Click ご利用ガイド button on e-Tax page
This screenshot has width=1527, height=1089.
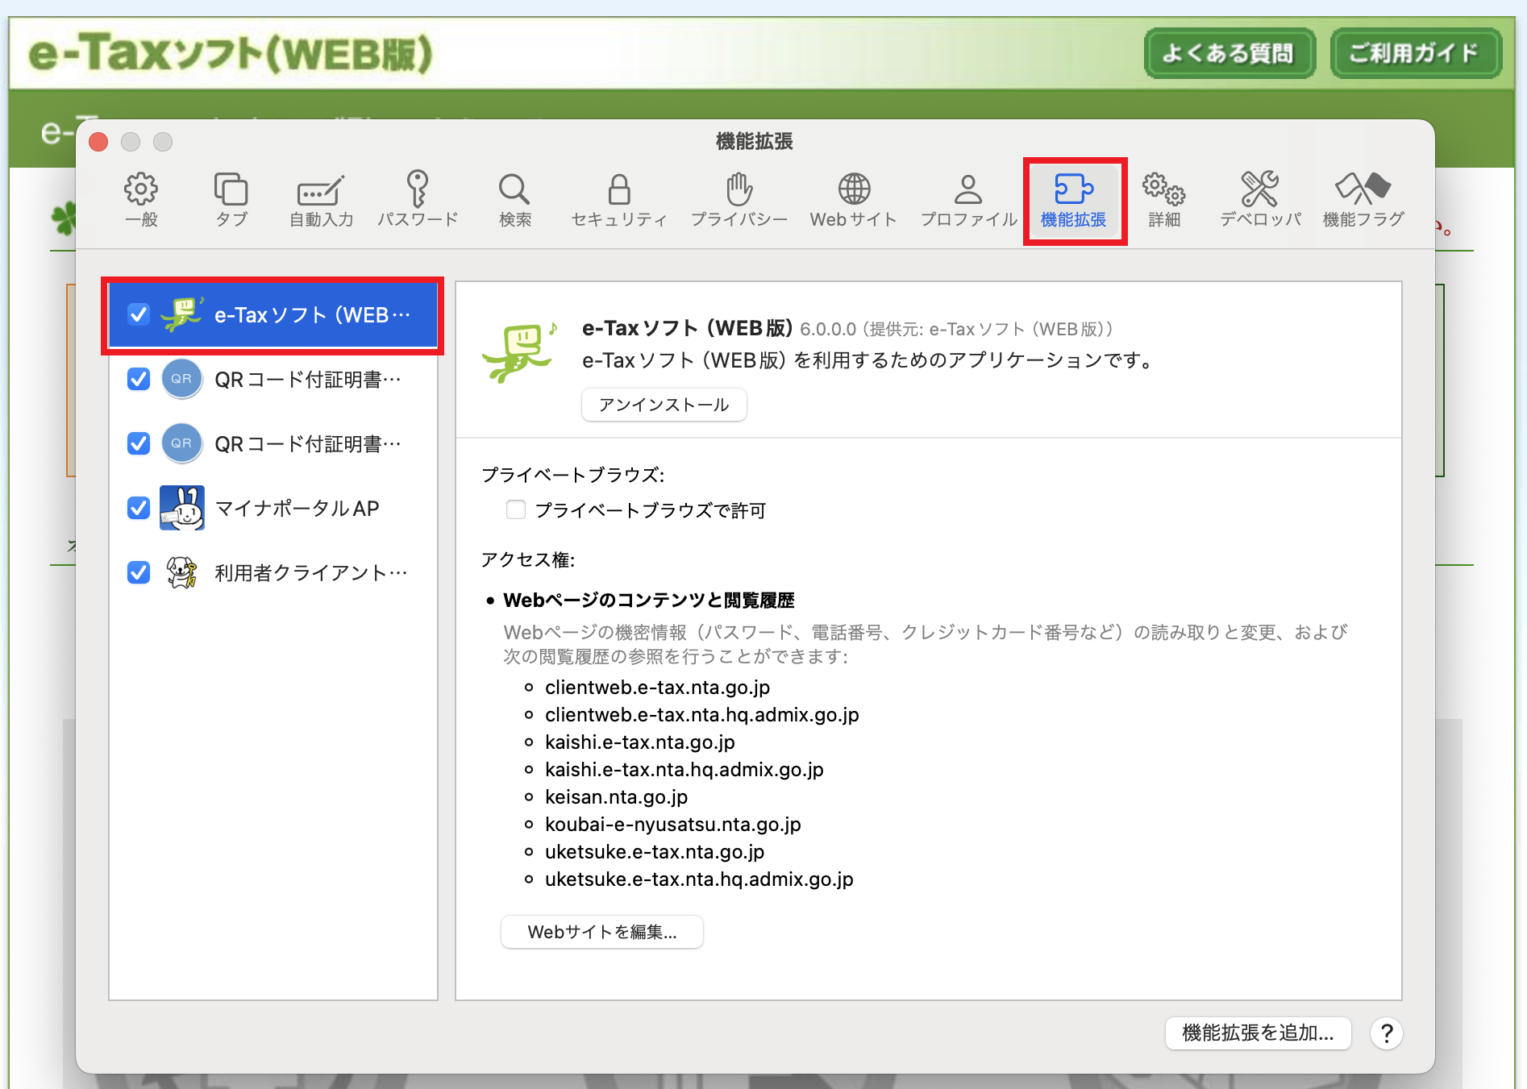pos(1415,53)
